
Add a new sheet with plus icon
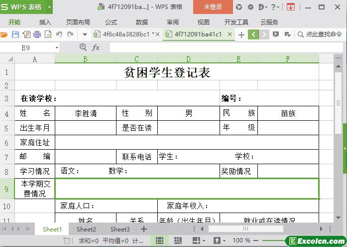[x=144, y=229]
